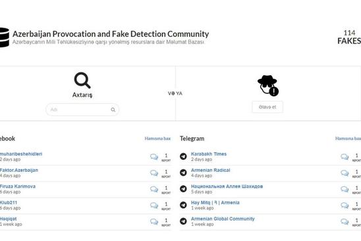Click Telegram icon beside Hay Mitq Armenia
The image size is (361, 241).
click(183, 205)
